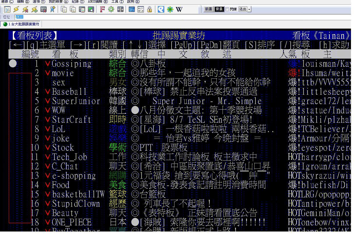The height and width of the screenshot is (235, 360).
Task: Select the C_Chat board name
Action: click(x=65, y=166)
